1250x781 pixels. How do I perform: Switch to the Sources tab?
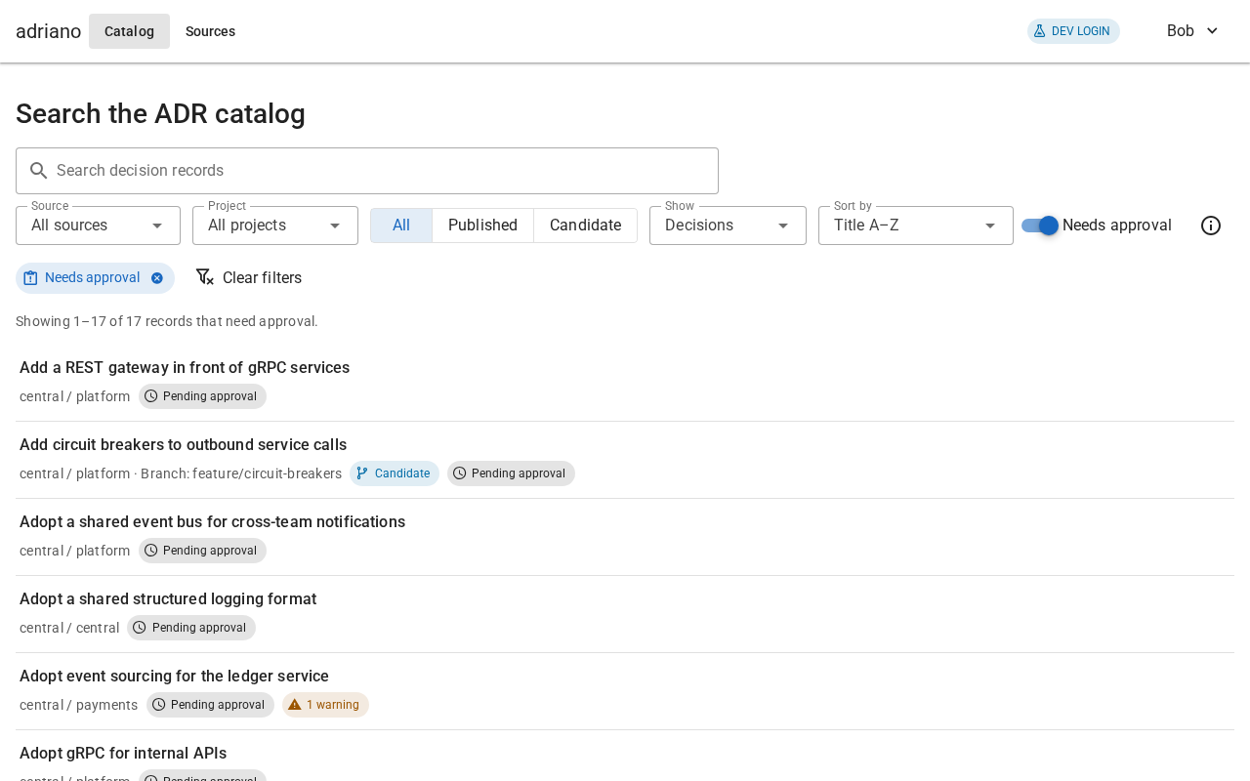pos(210,31)
